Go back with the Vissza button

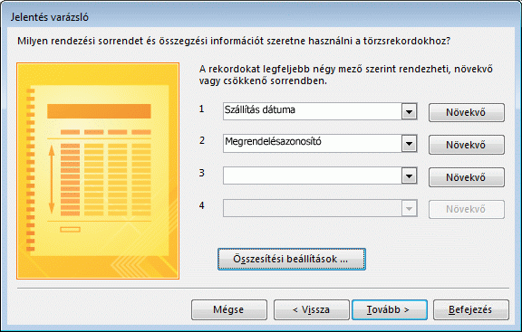(311, 309)
